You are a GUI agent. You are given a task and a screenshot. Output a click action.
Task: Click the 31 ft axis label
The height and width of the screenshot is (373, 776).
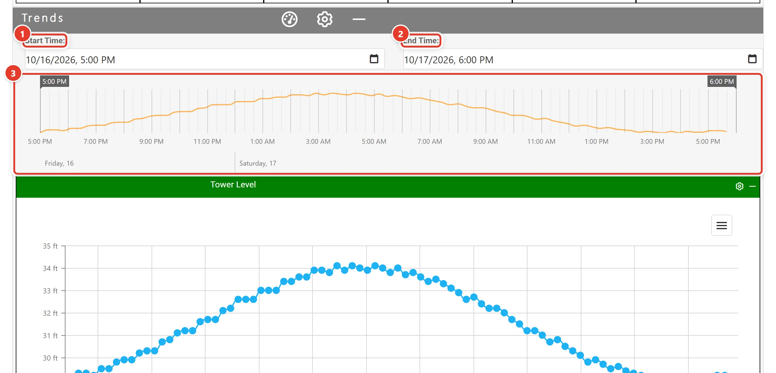(50, 336)
